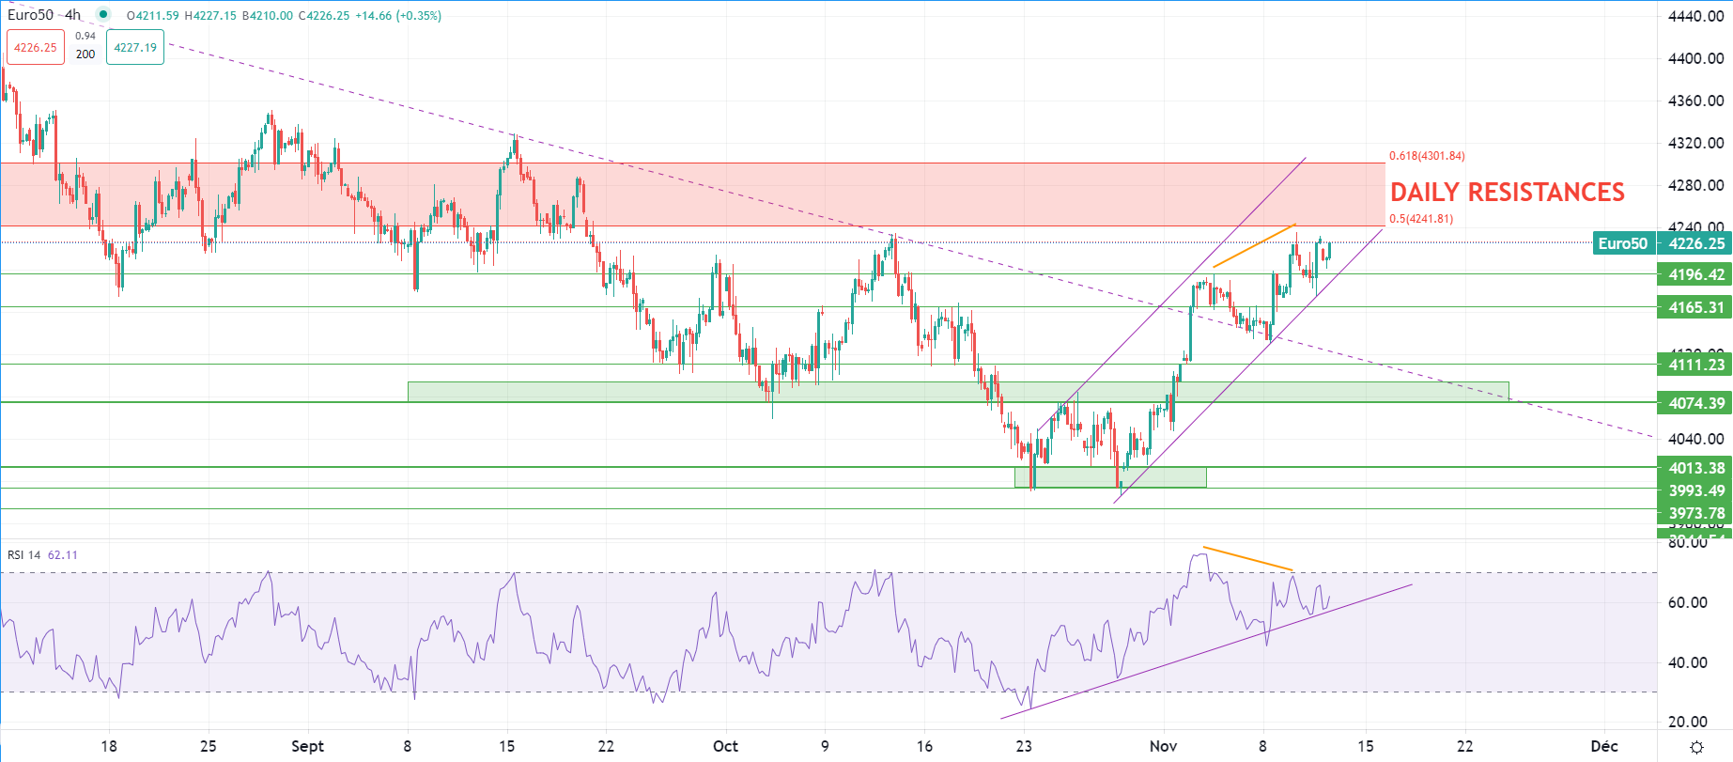Screen dimensions: 1733x762
Task: Select the 3973.78 support level price label
Action: [1695, 513]
